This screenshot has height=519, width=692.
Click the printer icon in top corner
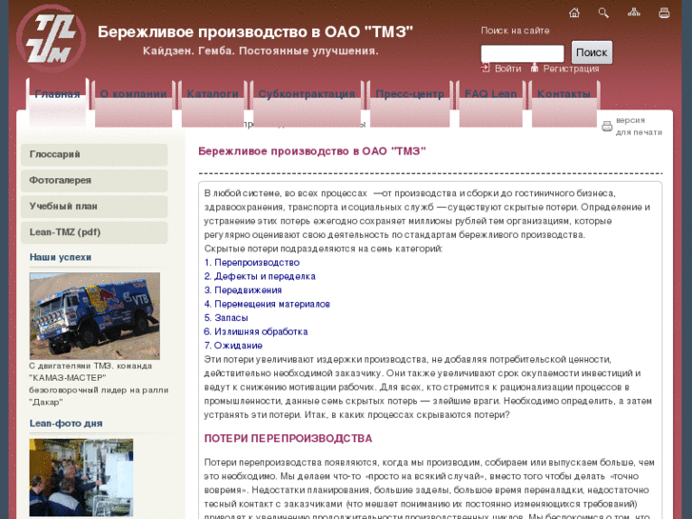(x=663, y=12)
